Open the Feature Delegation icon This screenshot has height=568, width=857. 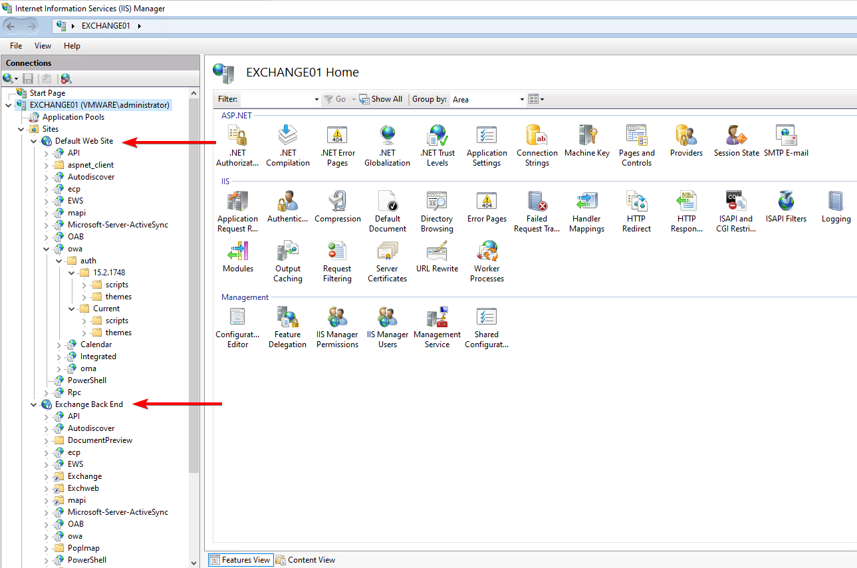(287, 318)
